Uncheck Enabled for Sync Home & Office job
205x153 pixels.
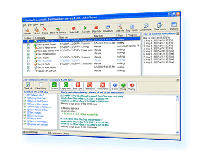tap(28, 54)
